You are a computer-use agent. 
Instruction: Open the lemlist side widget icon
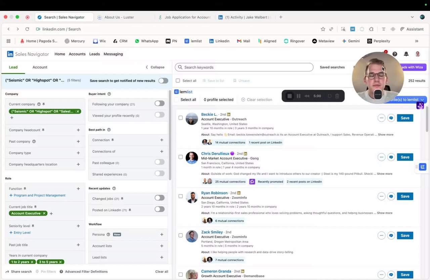click(423, 167)
